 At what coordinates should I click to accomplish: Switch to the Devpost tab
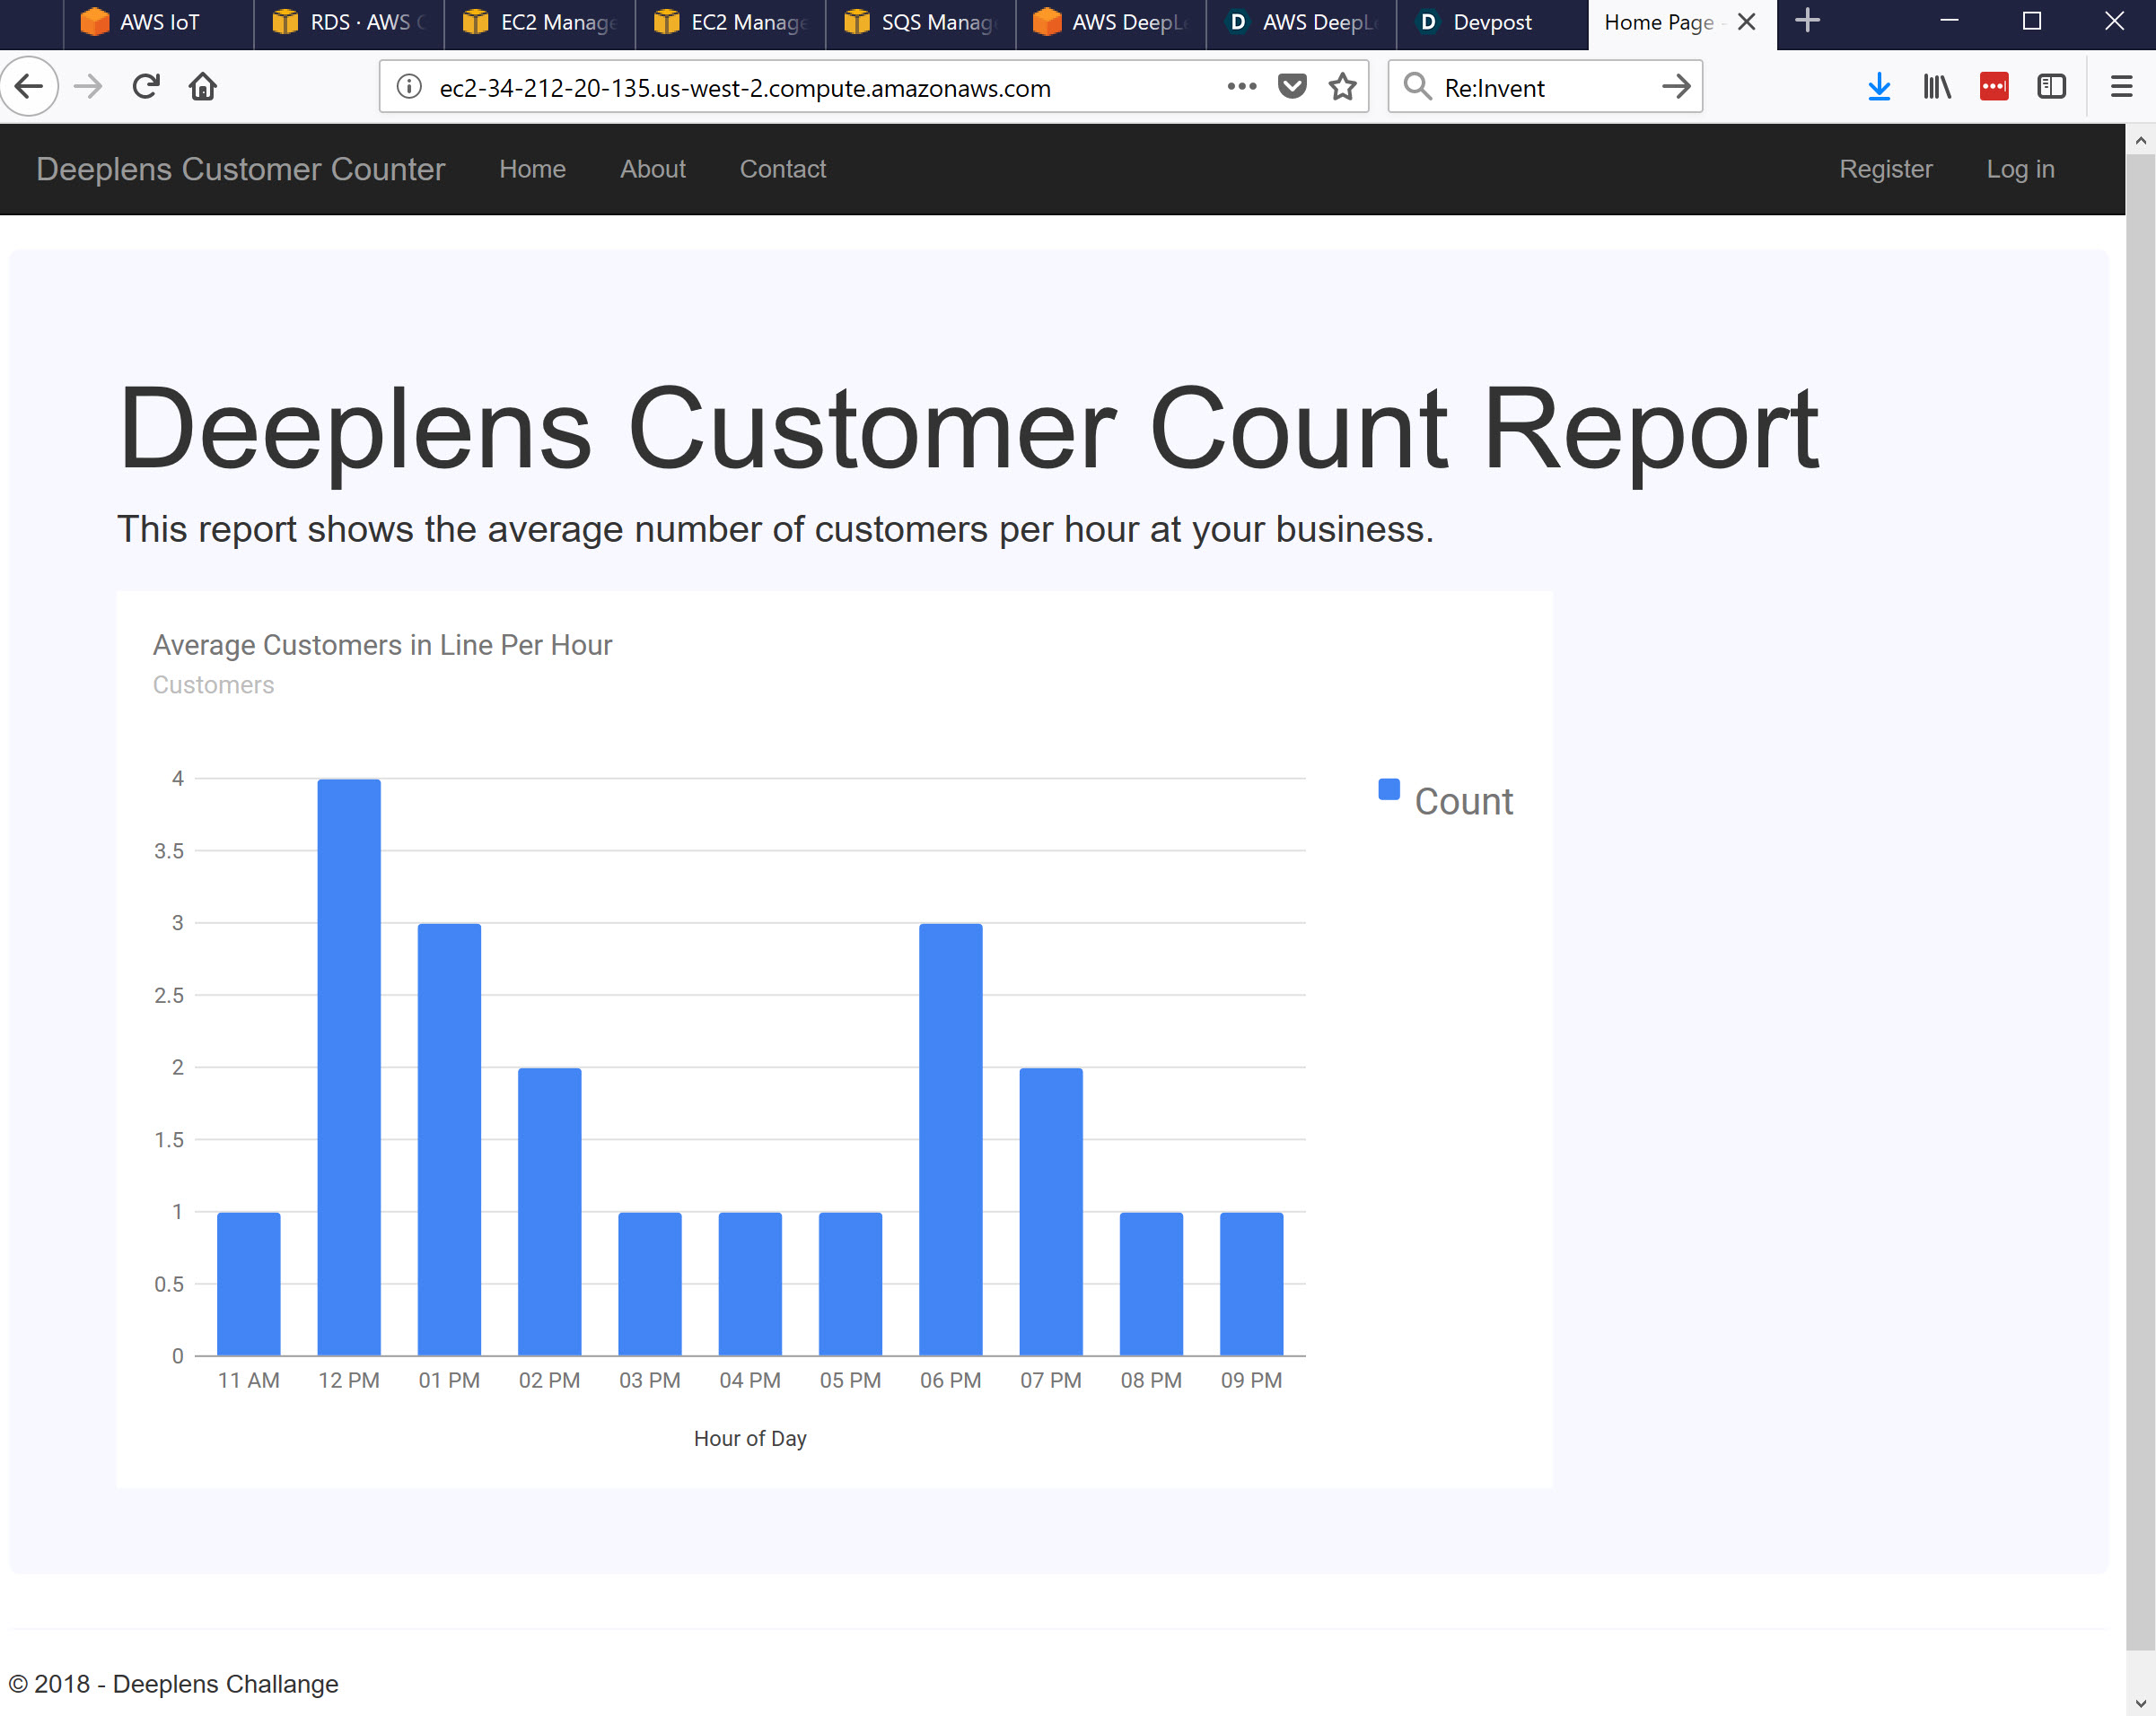coord(1491,22)
